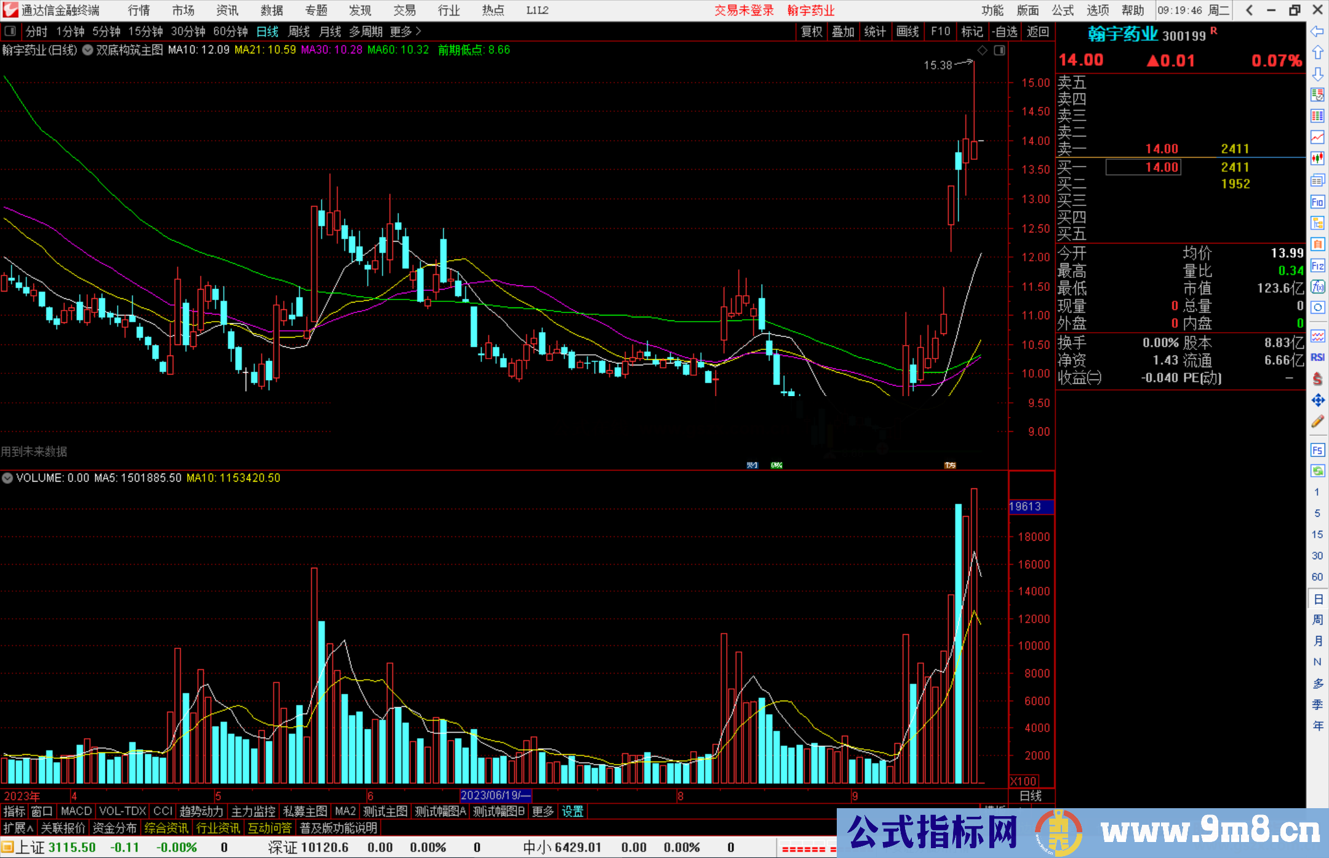
Task: Click the 设置 settings button in tab bar
Action: 572,811
